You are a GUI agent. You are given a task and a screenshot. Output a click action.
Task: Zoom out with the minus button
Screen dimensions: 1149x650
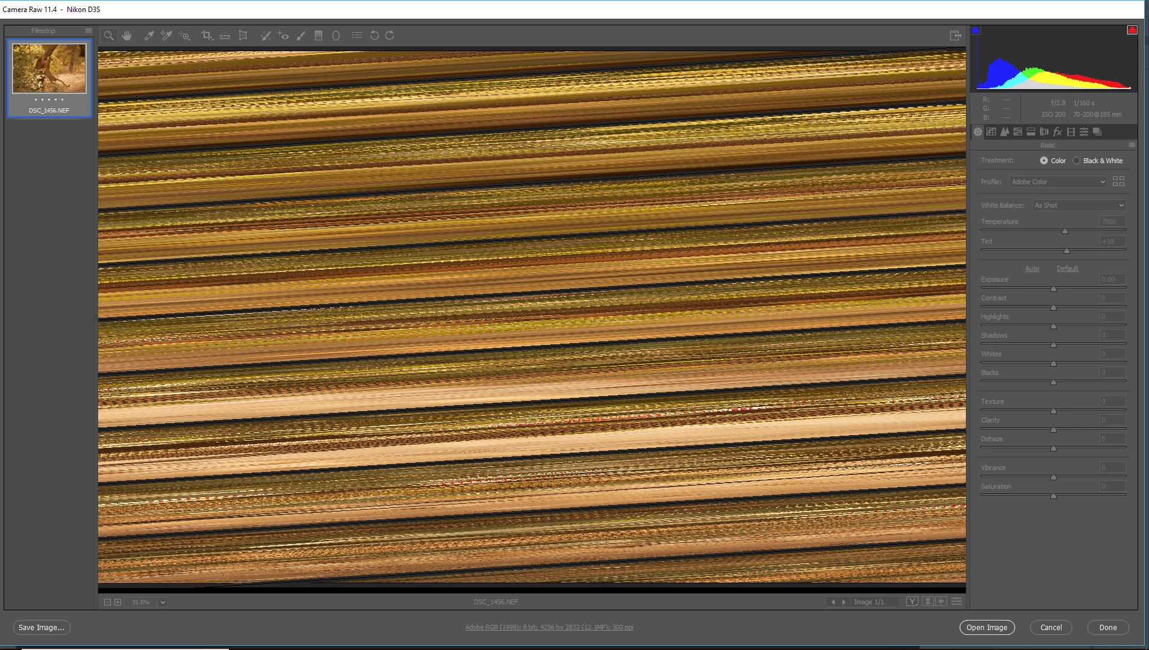[x=107, y=602]
